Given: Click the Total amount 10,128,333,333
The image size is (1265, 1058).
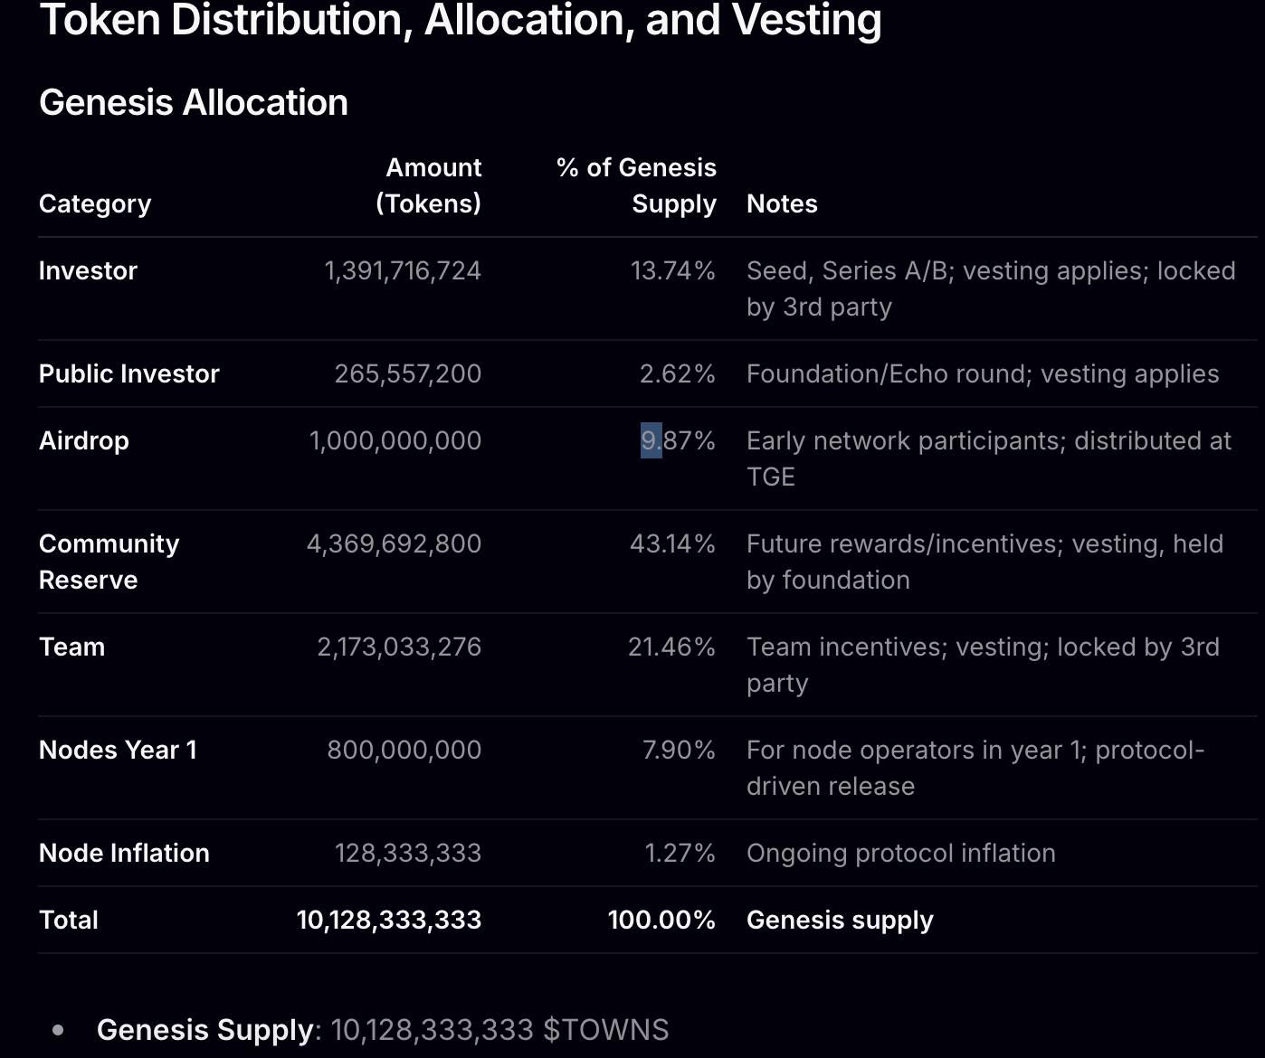Looking at the screenshot, I should point(389,920).
